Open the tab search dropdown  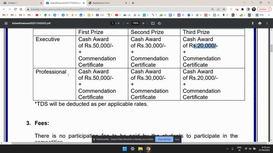click(x=244, y=3)
